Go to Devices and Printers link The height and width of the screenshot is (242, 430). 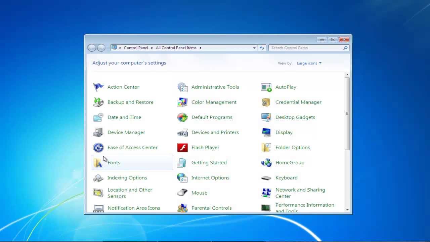coord(215,132)
